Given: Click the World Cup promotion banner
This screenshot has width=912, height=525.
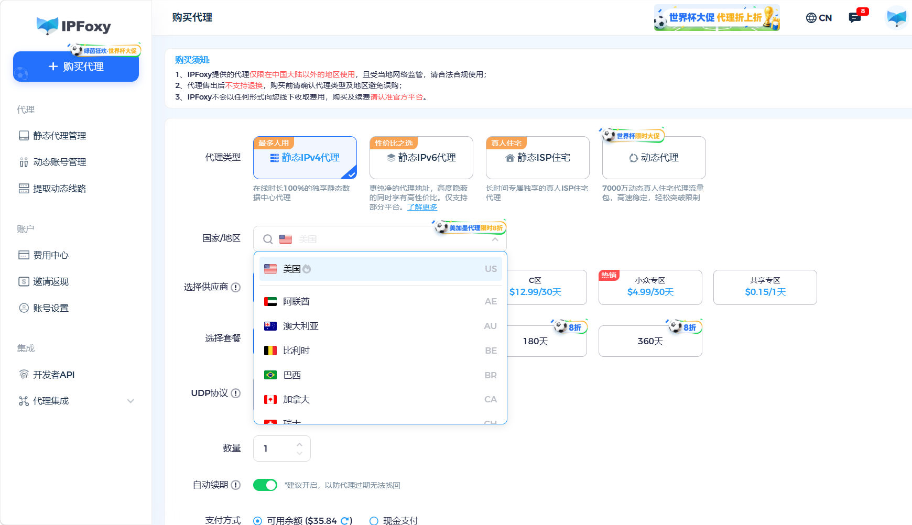Looking at the screenshot, I should [x=716, y=18].
